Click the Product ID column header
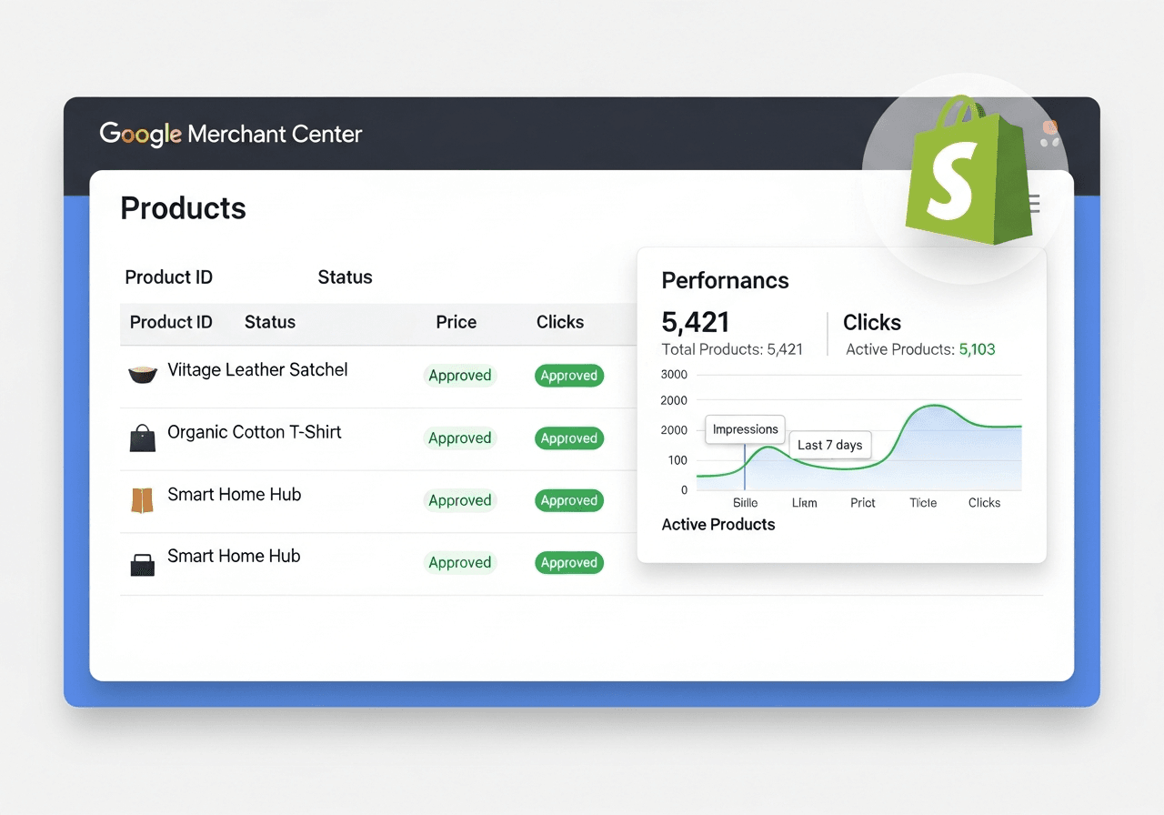This screenshot has width=1164, height=815. coord(171,322)
